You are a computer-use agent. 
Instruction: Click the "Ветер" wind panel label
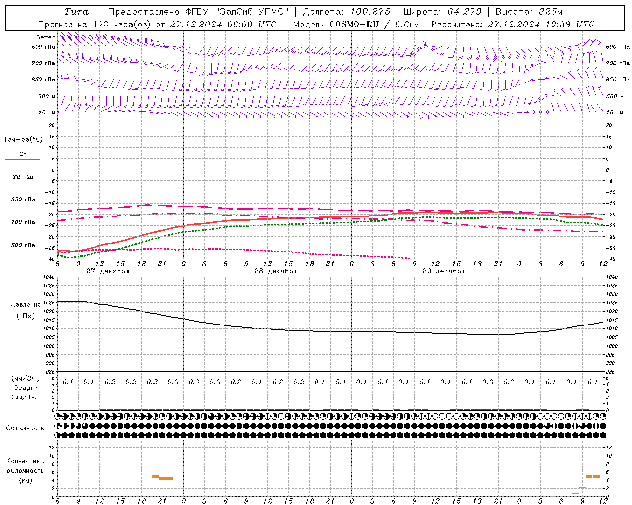click(45, 37)
